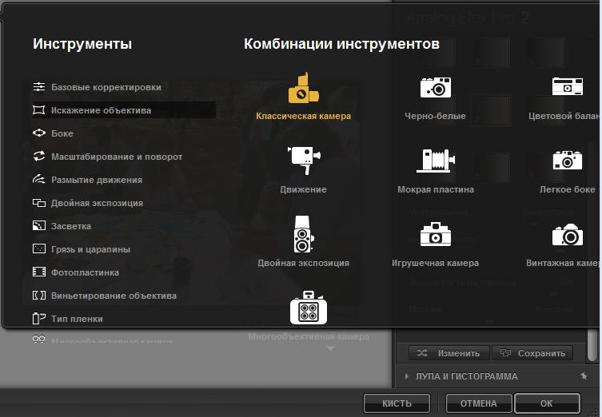Click the Засветка text

tap(71, 226)
